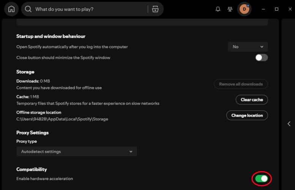
Task: Click 'Remove all downloads' button
Action: pos(241,84)
